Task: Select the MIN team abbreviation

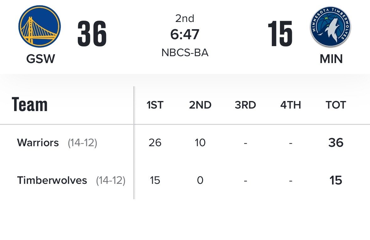Action: pyautogui.click(x=331, y=59)
